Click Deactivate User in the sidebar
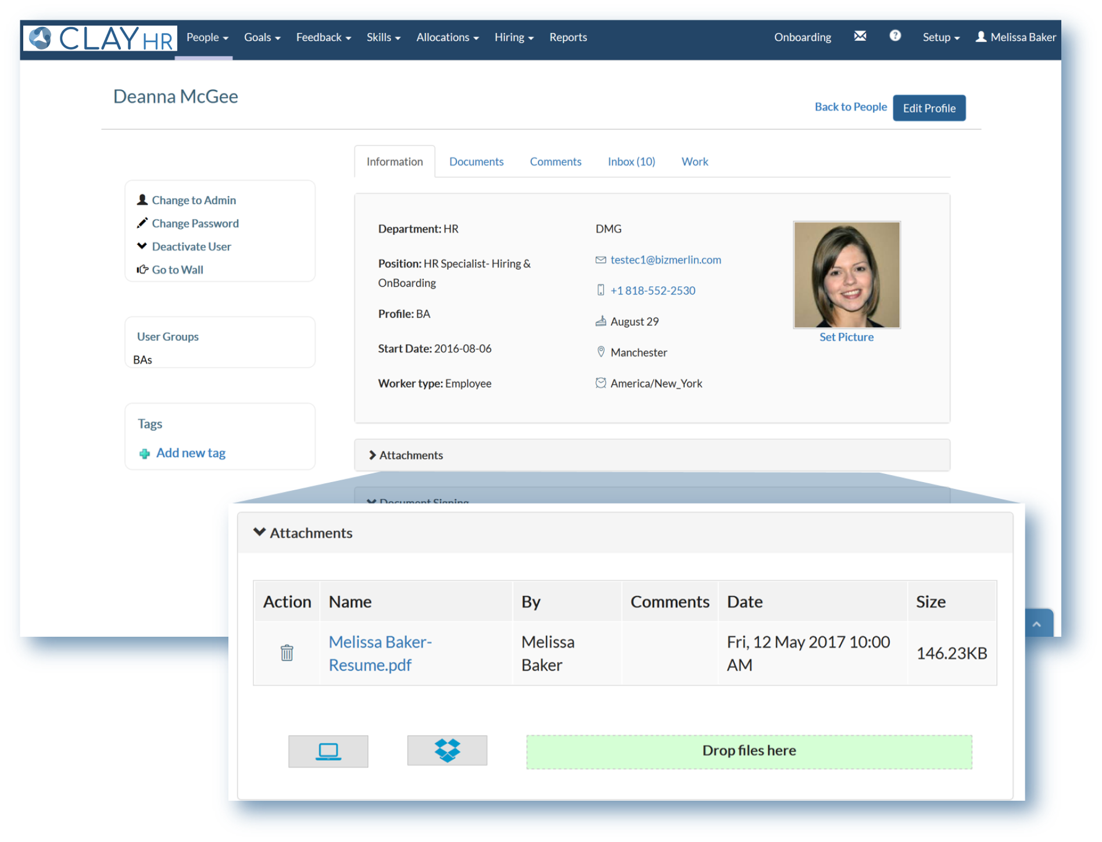The height and width of the screenshot is (842, 1102). tap(191, 247)
